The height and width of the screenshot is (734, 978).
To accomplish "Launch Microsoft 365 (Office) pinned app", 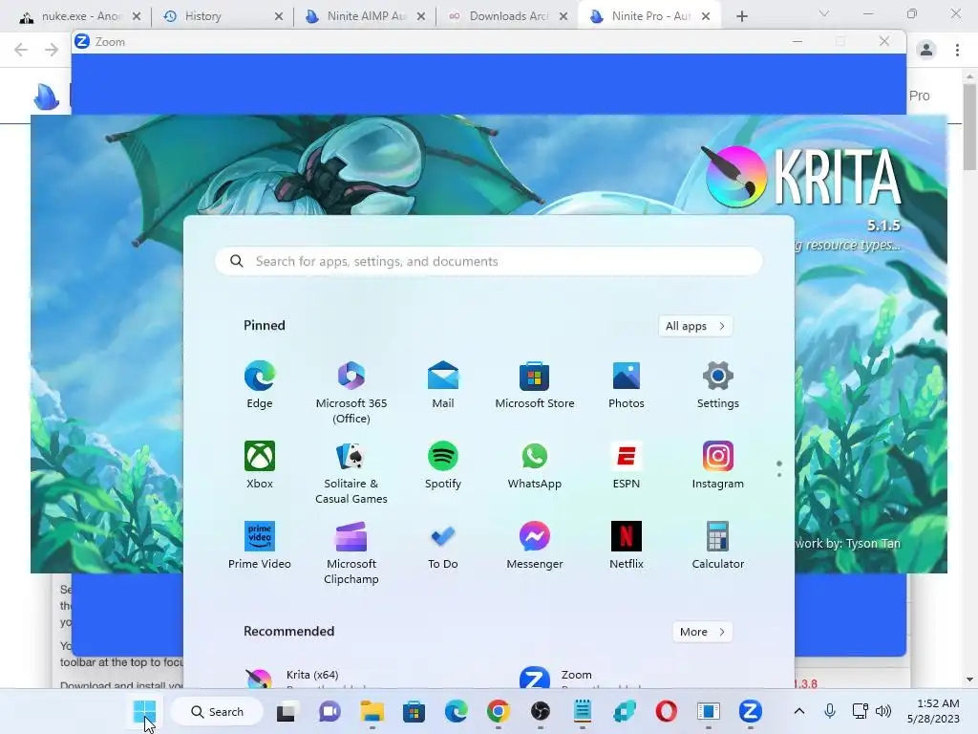I will pyautogui.click(x=351, y=392).
